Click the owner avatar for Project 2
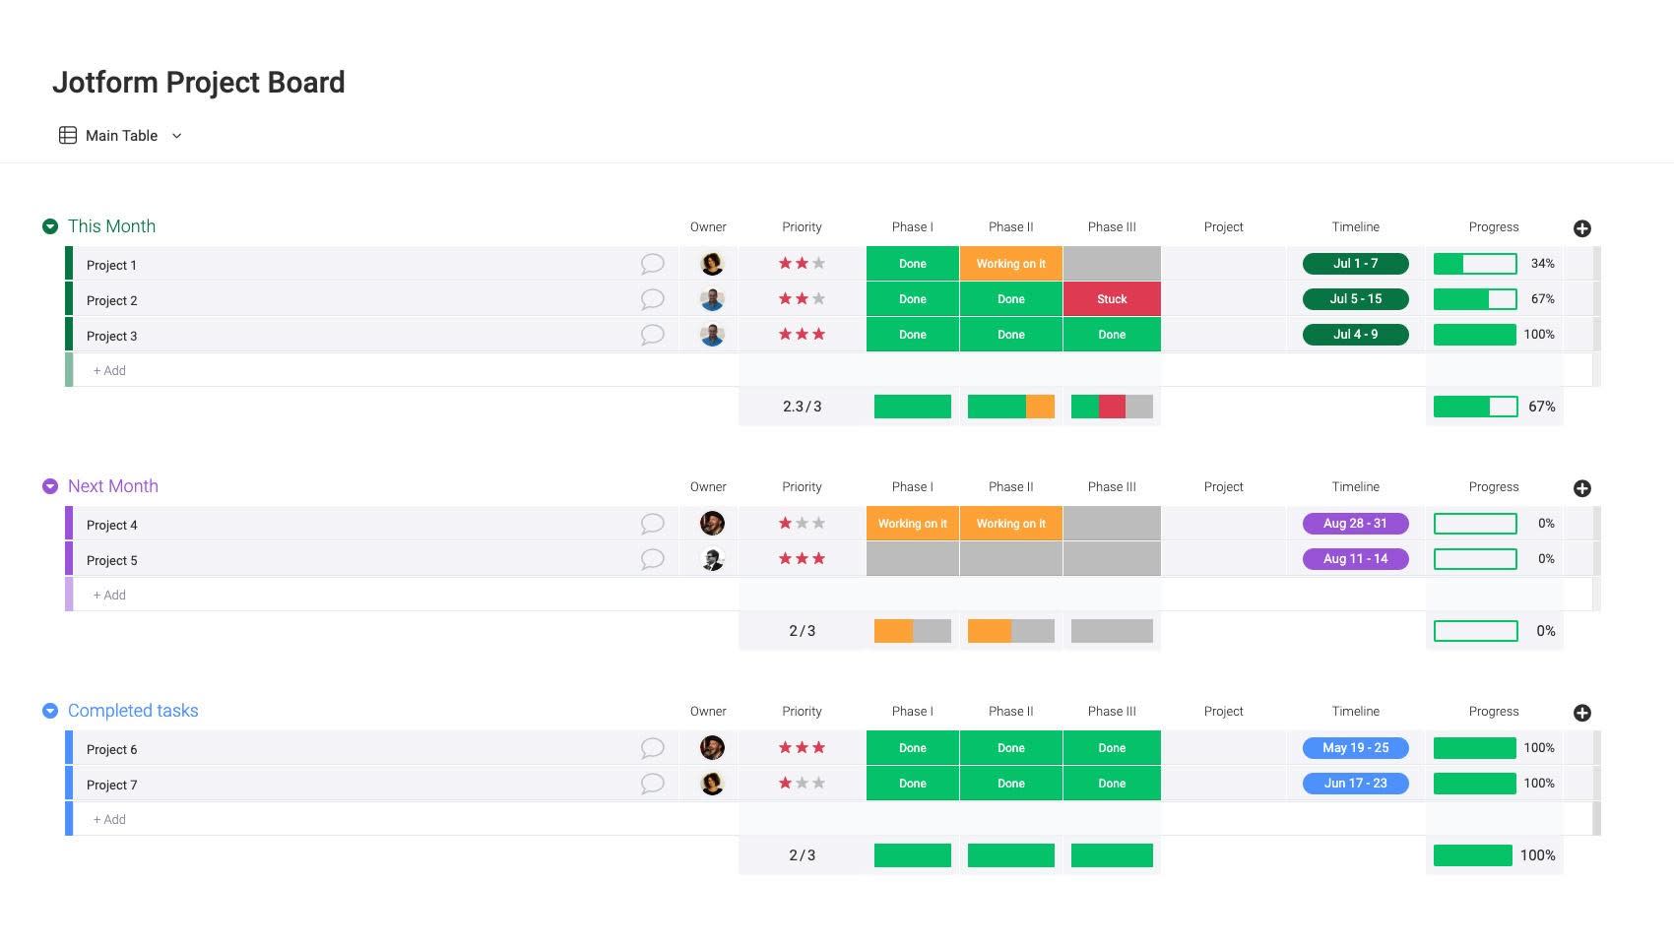Screen dimensions: 1674x945 click(712, 299)
